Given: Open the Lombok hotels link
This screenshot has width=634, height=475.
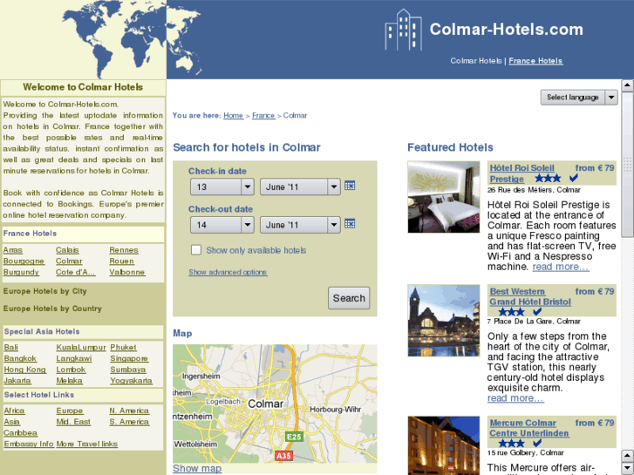Looking at the screenshot, I should click(71, 370).
